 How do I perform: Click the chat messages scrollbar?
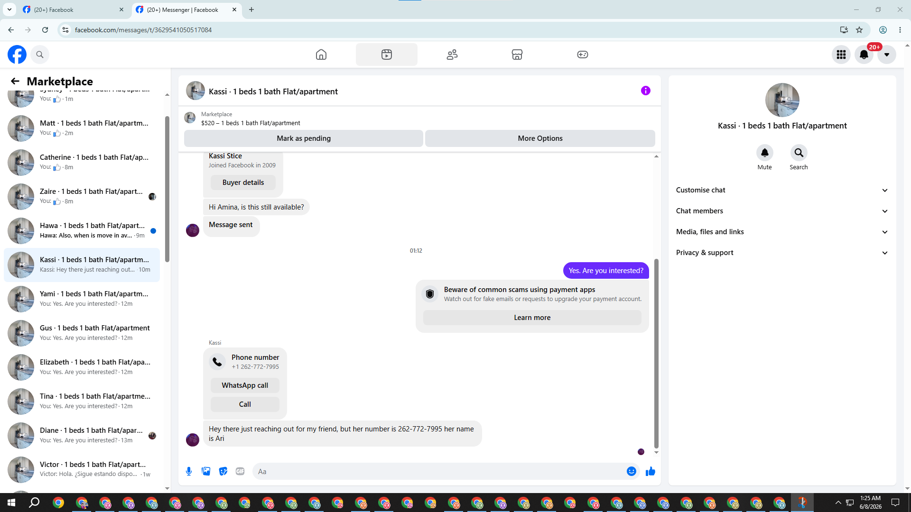656,353
